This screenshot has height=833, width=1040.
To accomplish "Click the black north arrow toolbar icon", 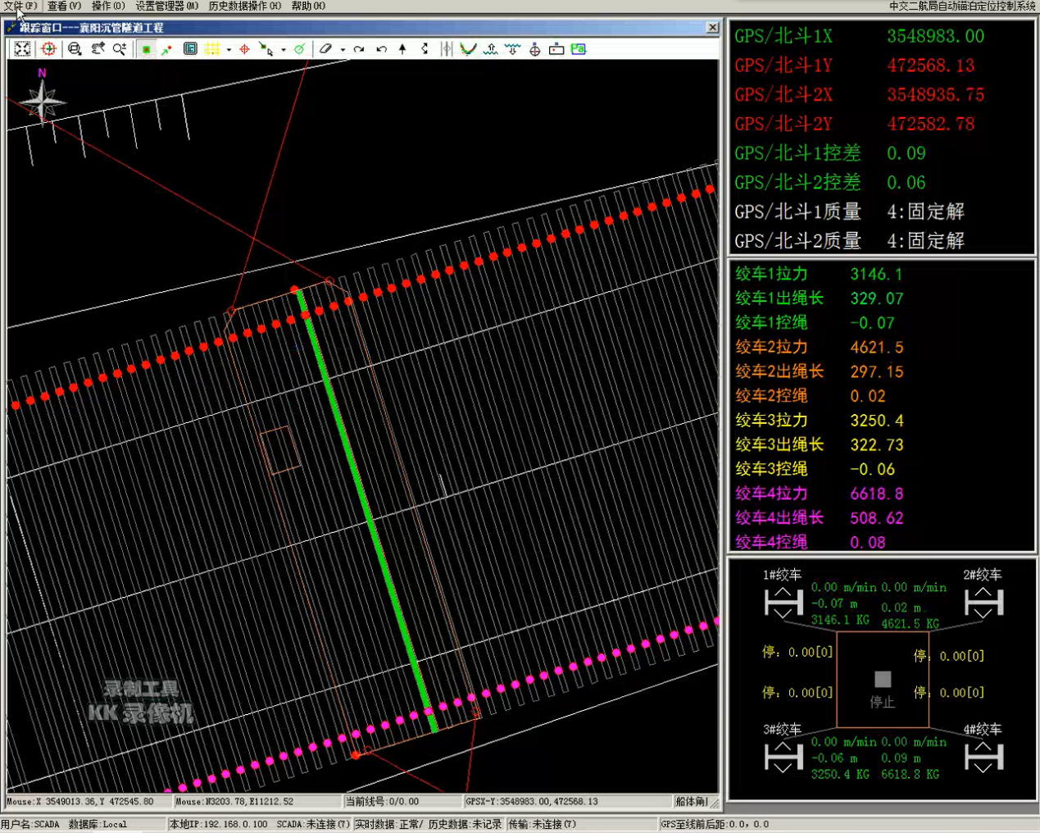I will (x=402, y=49).
